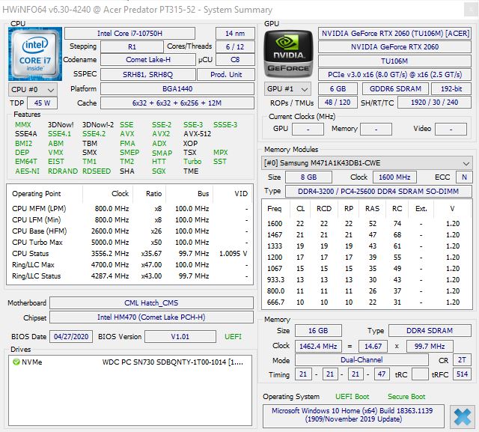This screenshot has width=479, height=432.
Task: Select the 1600 frequency row in timings table
Action: 367,224
